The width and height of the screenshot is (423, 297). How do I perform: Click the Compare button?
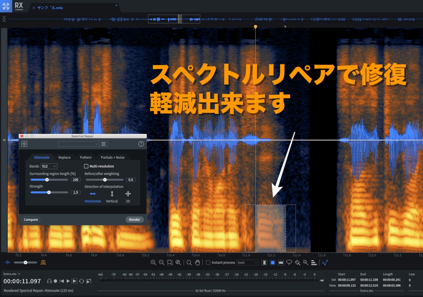pyautogui.click(x=31, y=220)
